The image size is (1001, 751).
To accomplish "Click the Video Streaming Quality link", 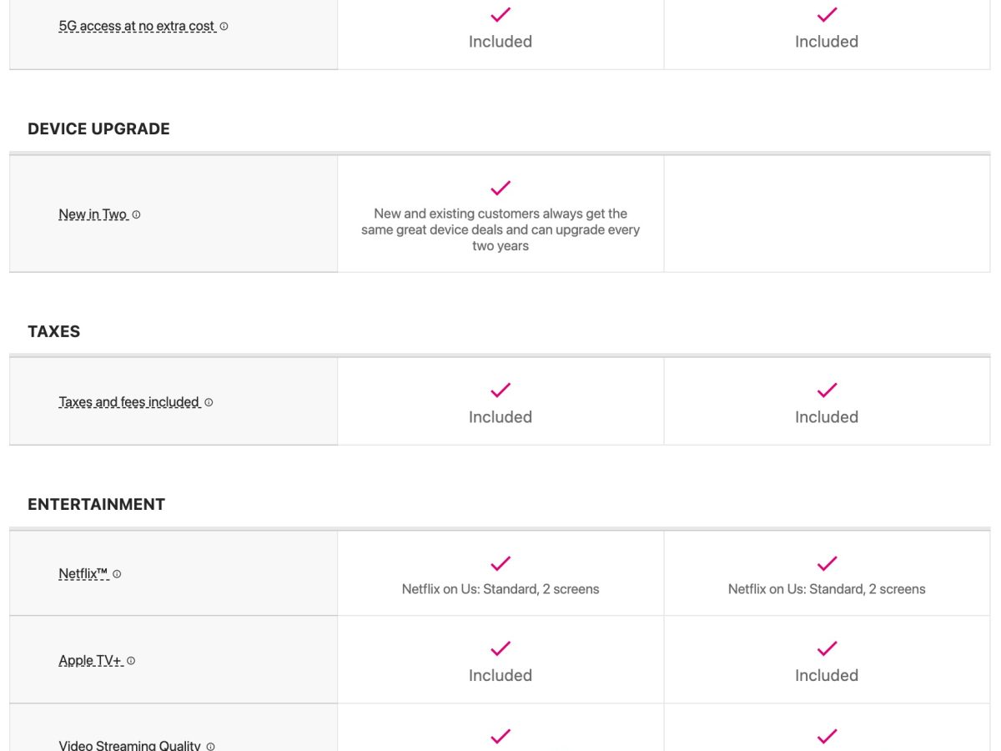I will coord(129,745).
